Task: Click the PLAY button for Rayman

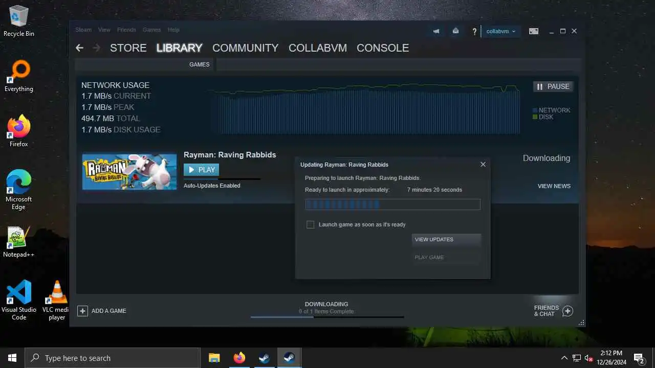Action: pos(201,170)
